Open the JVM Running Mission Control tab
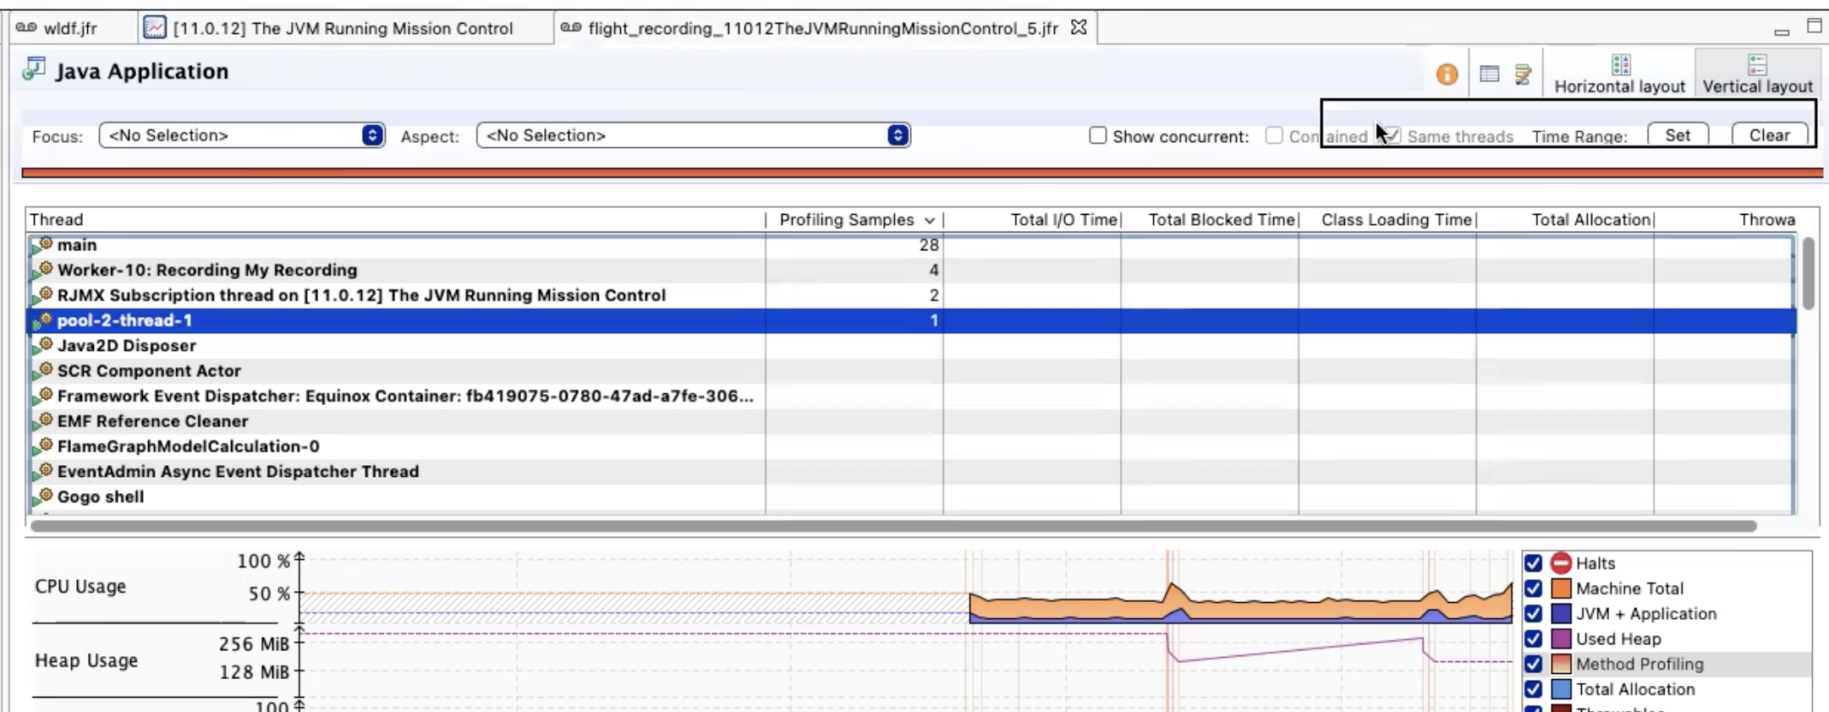 (342, 29)
